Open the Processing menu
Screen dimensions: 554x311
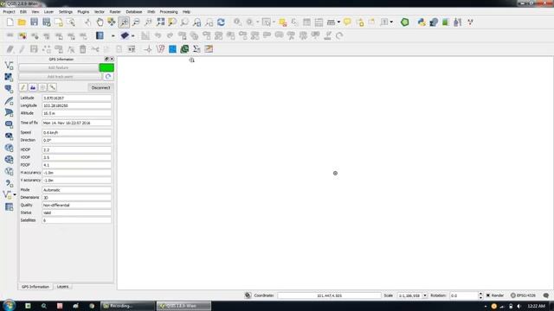coord(169,11)
